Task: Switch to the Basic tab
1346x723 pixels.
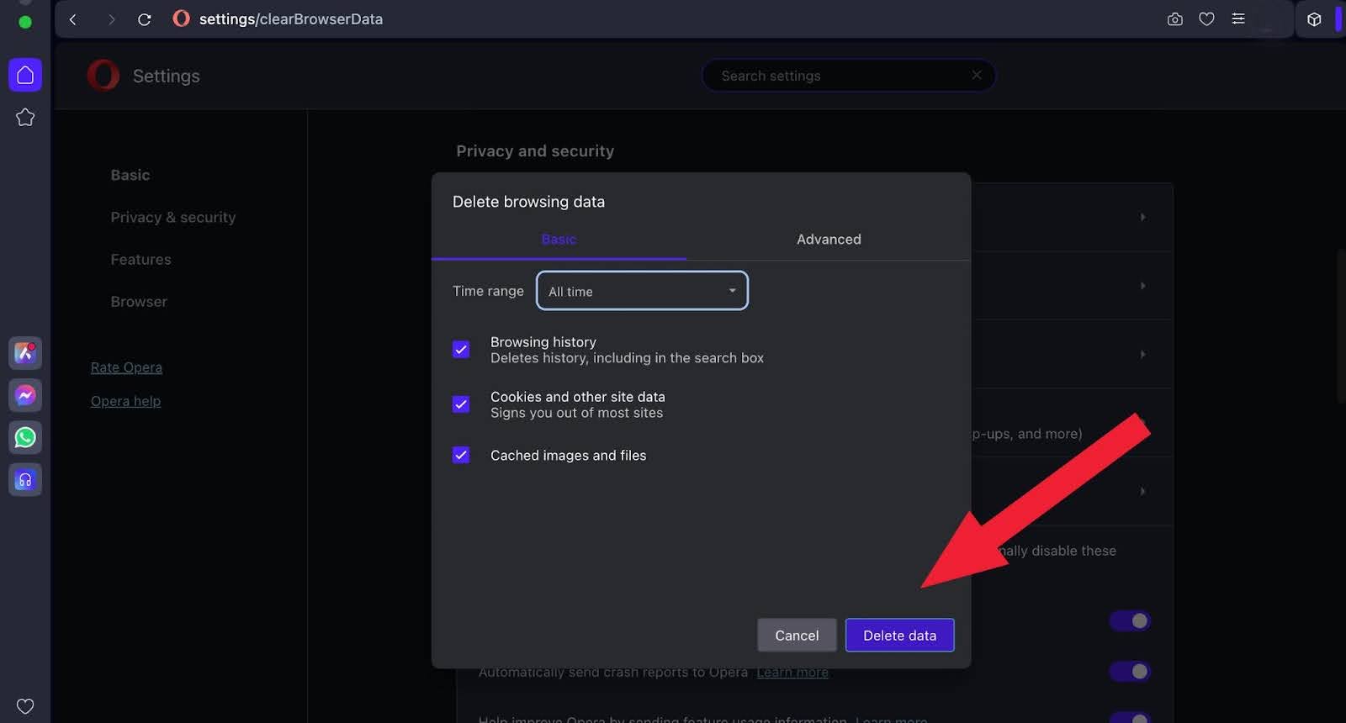Action: [559, 240]
